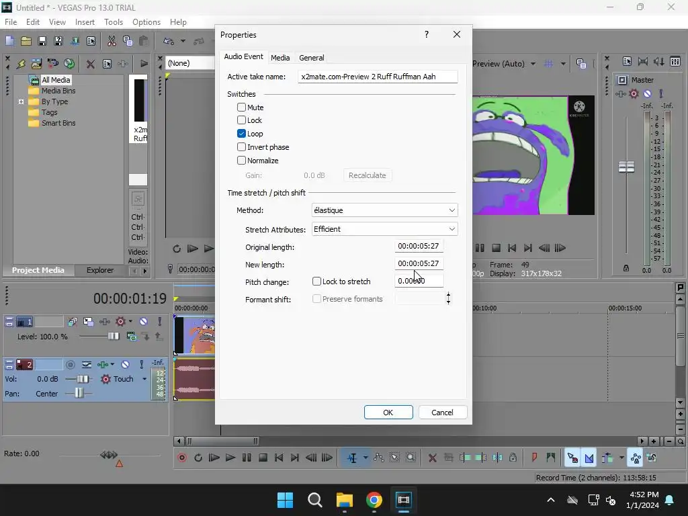Image resolution: width=688 pixels, height=516 pixels.
Task: Open Windows Start menu
Action: [285, 500]
